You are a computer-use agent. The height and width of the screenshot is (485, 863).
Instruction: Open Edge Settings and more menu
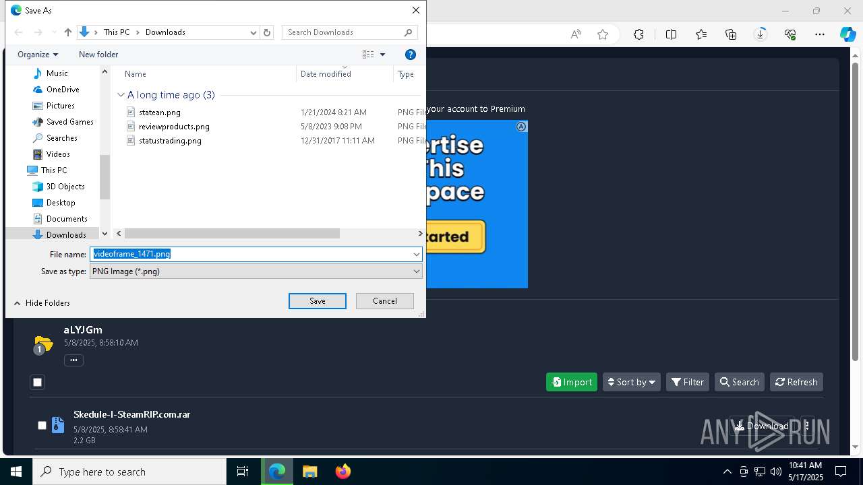click(x=820, y=34)
